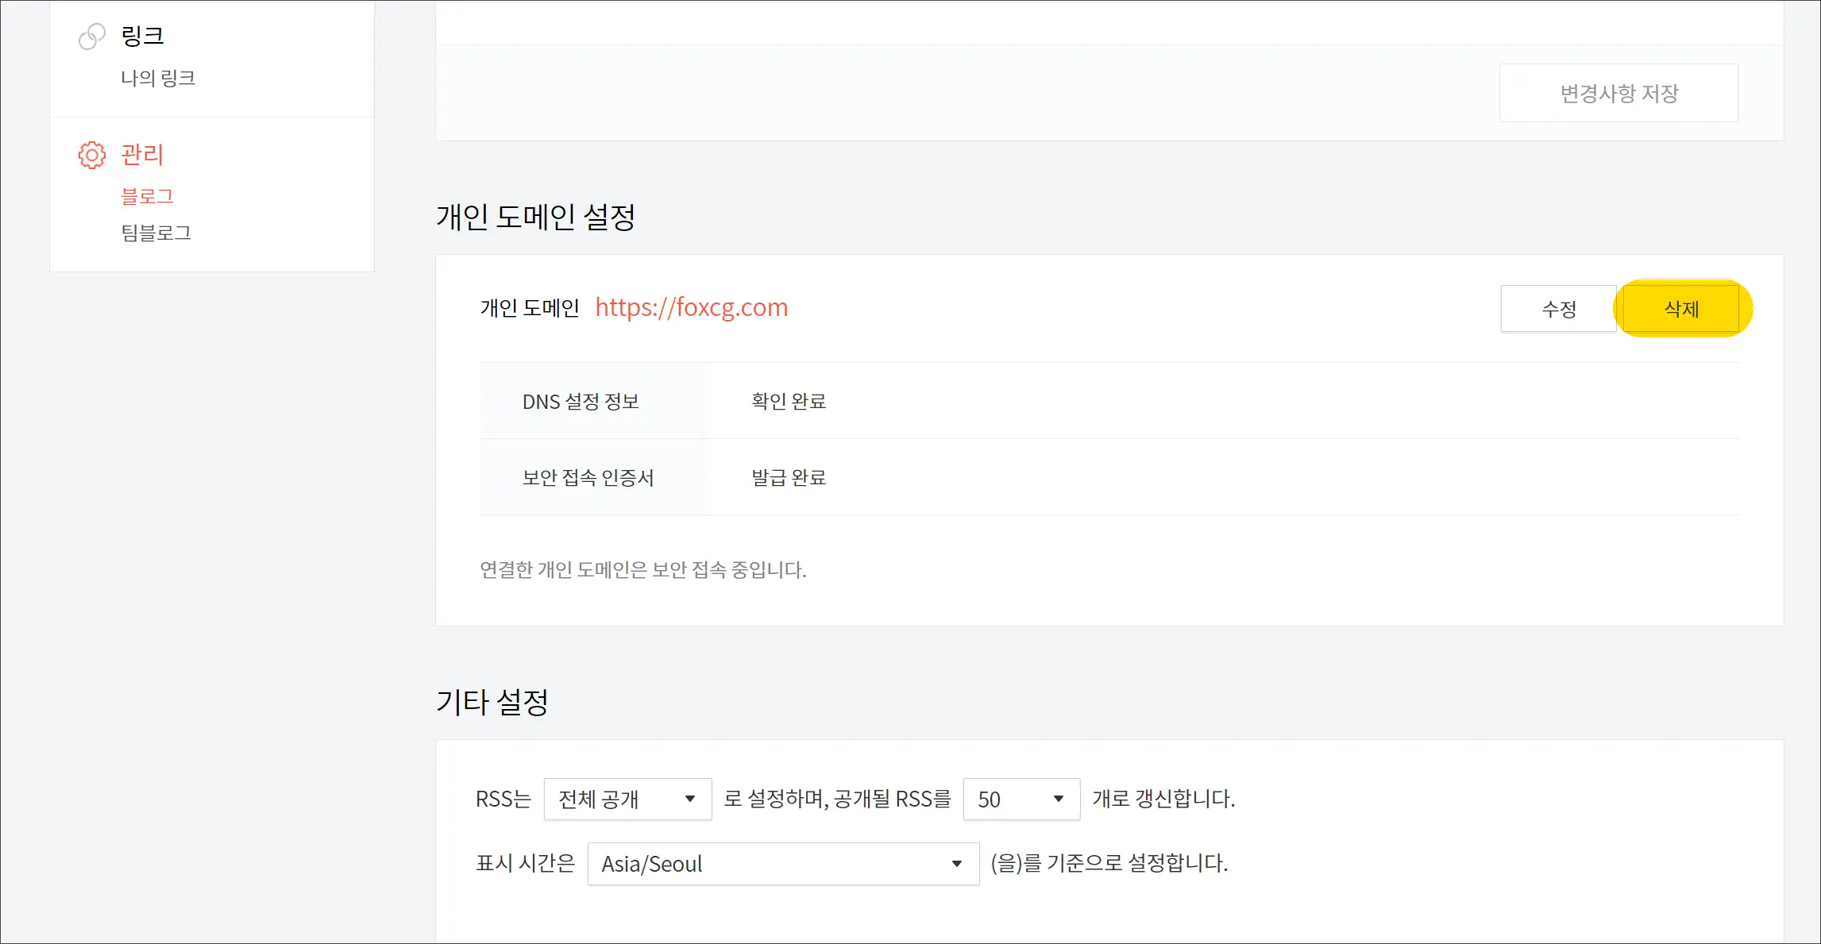This screenshot has width=1821, height=944.
Task: Open the https://foxcg.com domain link
Action: click(691, 307)
